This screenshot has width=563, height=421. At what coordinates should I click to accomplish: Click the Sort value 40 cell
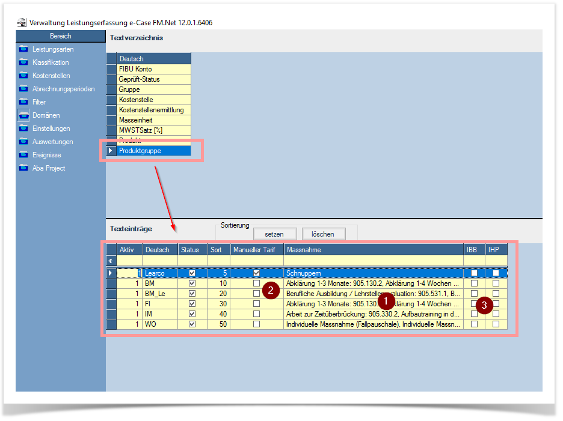point(219,313)
